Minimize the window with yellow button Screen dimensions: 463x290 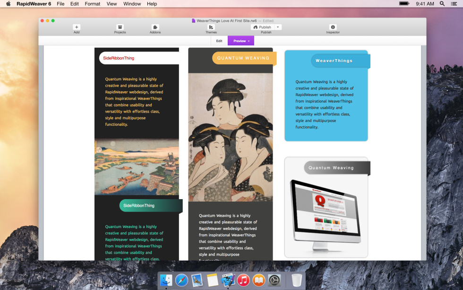(x=48, y=21)
